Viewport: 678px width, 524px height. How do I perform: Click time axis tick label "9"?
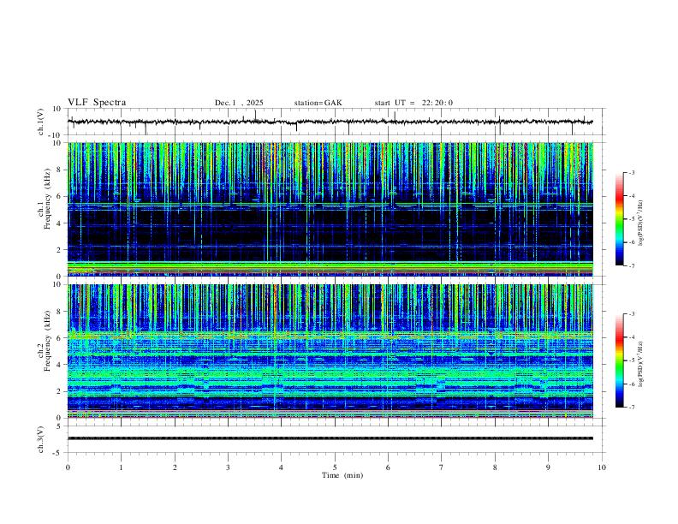coord(548,467)
